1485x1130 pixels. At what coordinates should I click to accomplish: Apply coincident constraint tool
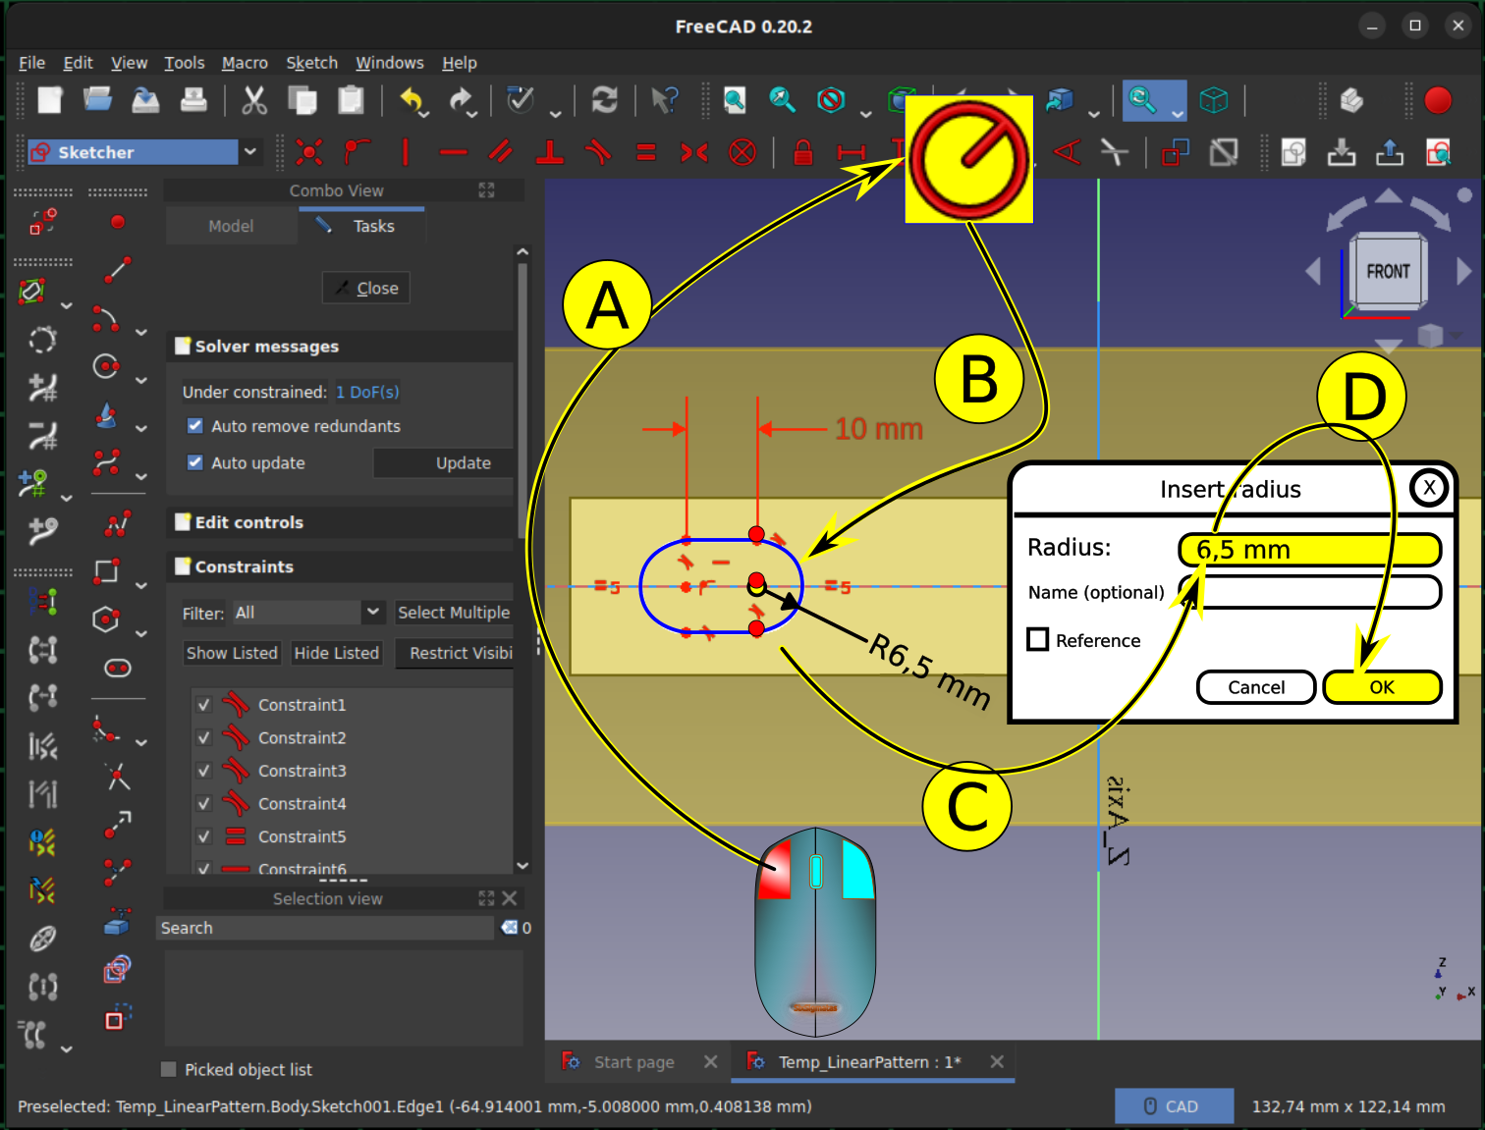pos(309,152)
